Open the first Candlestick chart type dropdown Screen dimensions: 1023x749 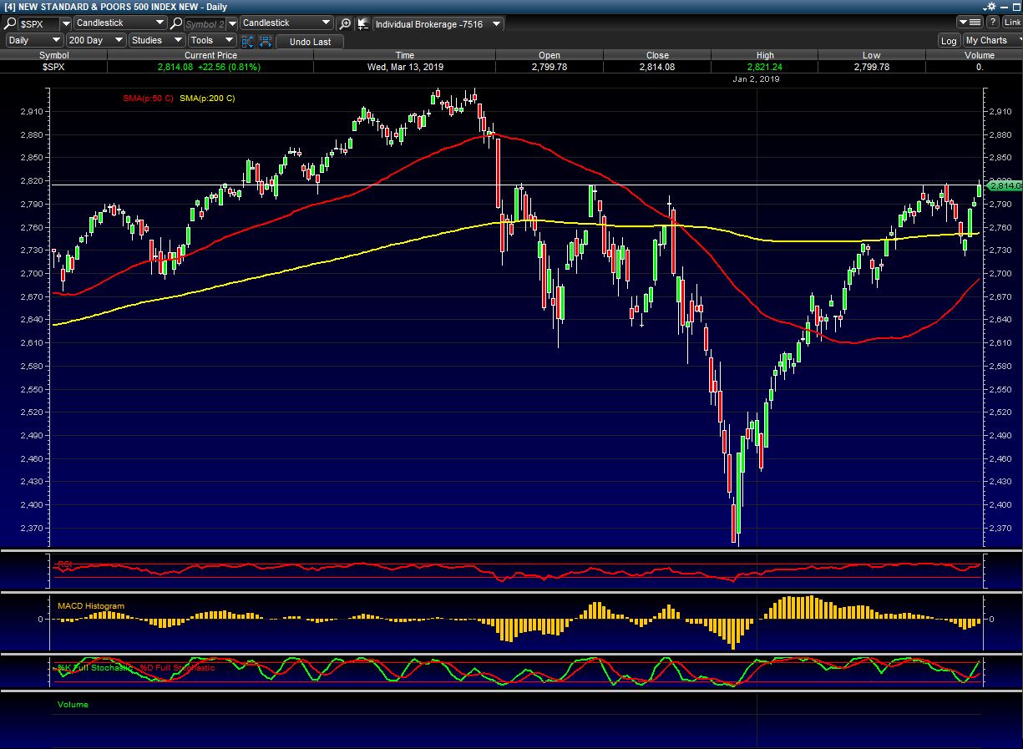[x=121, y=23]
